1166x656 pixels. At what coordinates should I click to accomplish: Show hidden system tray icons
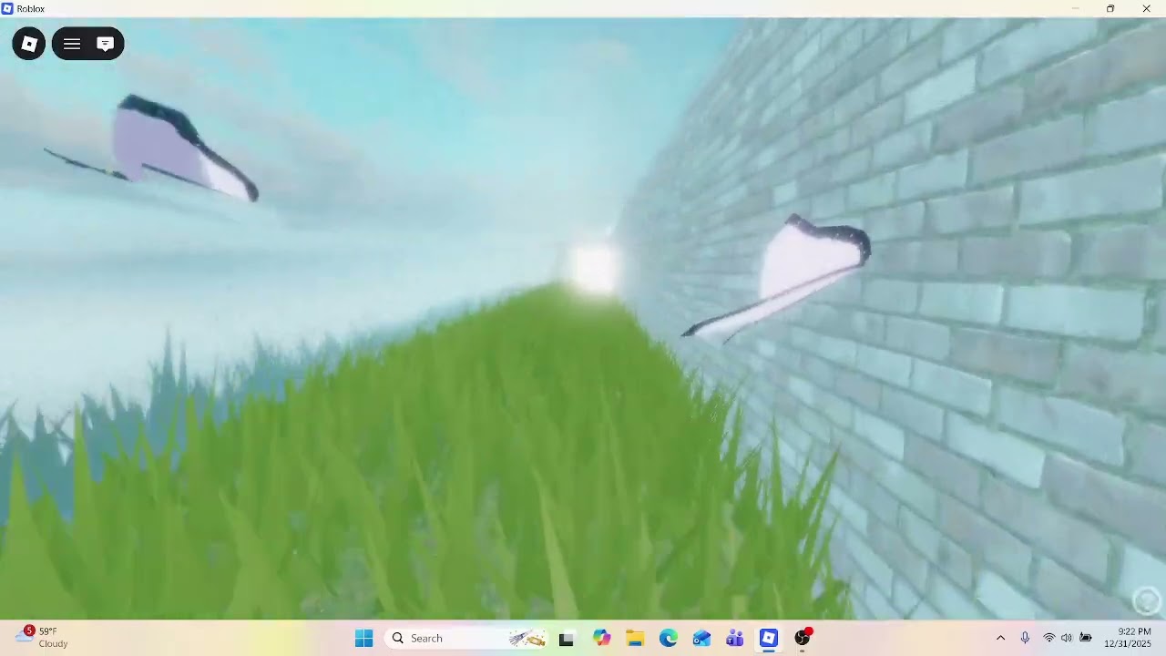1000,638
